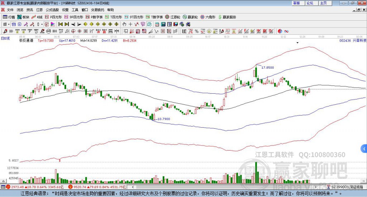Image resolution: width=367 pixels, height=197 pixels.
Task: Open the 交易委托 menu
Action: [x=97, y=10]
